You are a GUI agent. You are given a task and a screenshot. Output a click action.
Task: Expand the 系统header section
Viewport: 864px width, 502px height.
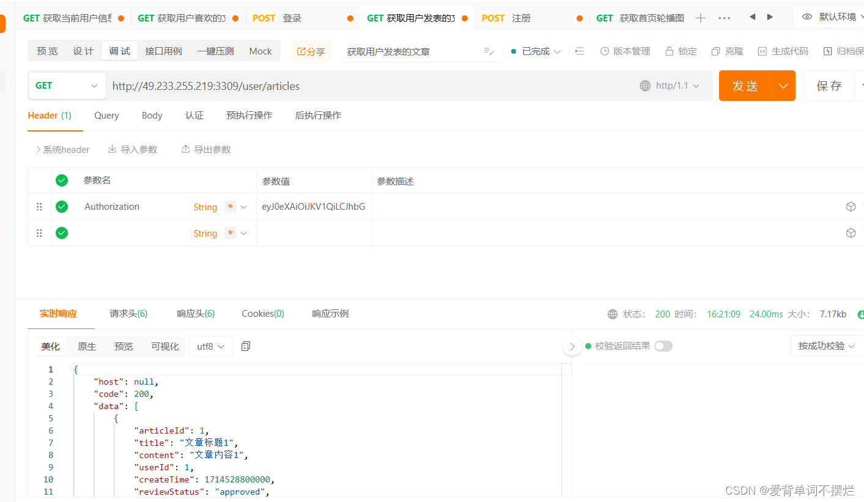click(x=62, y=149)
